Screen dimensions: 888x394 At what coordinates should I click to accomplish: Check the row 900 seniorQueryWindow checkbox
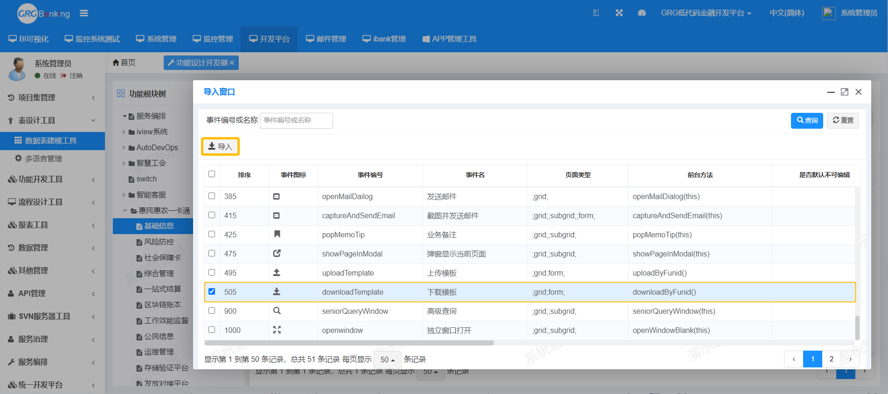[x=212, y=311]
